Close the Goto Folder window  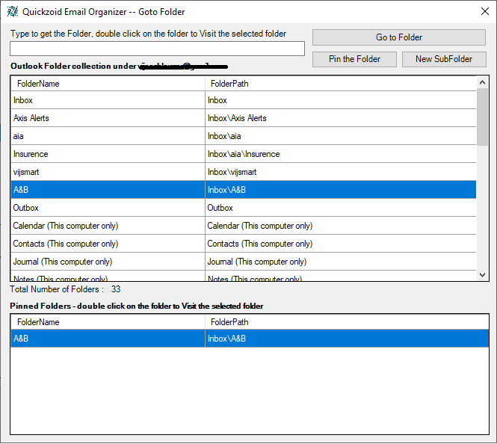click(x=484, y=12)
